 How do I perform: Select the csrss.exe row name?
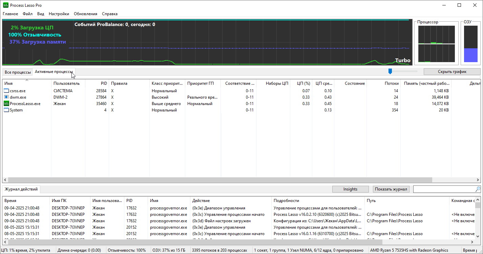(18, 91)
